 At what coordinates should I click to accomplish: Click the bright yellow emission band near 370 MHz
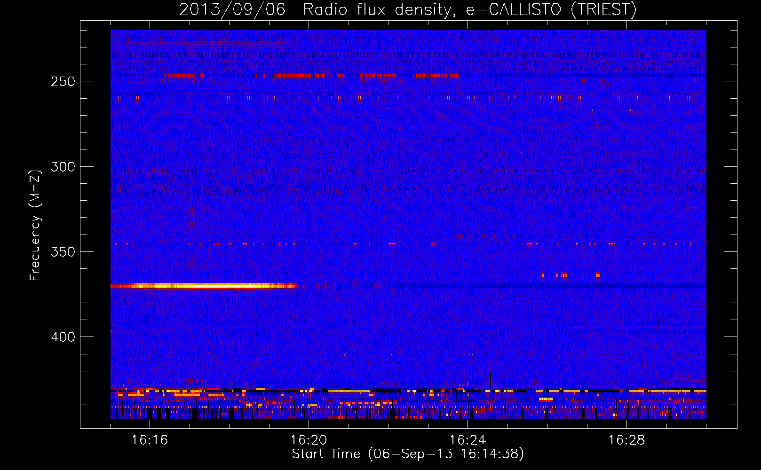point(204,285)
